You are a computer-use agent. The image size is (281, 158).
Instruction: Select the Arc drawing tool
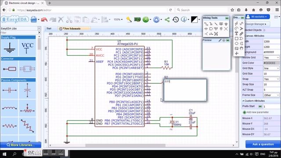coord(236,29)
